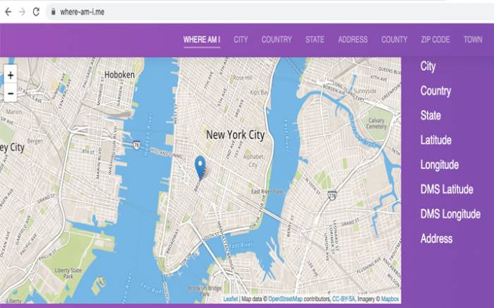Click the Bergen map label
The height and width of the screenshot is (308, 494).
pyautogui.click(x=35, y=141)
